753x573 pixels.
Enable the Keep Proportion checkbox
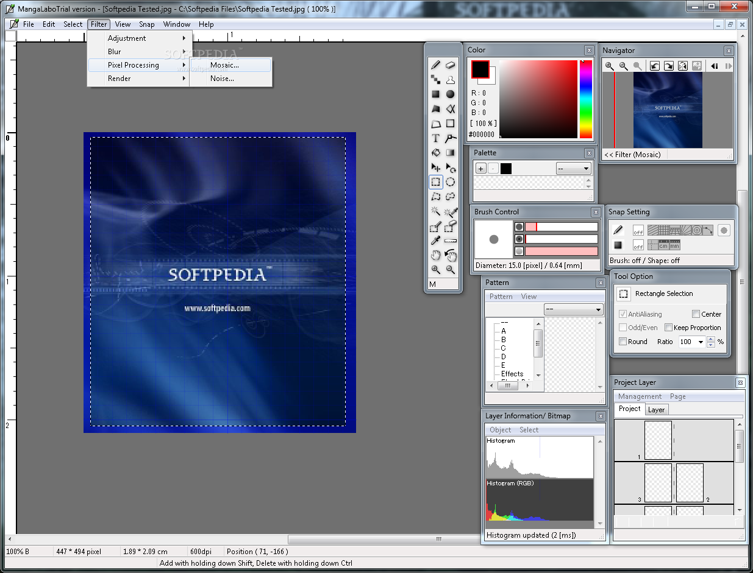[x=668, y=328]
